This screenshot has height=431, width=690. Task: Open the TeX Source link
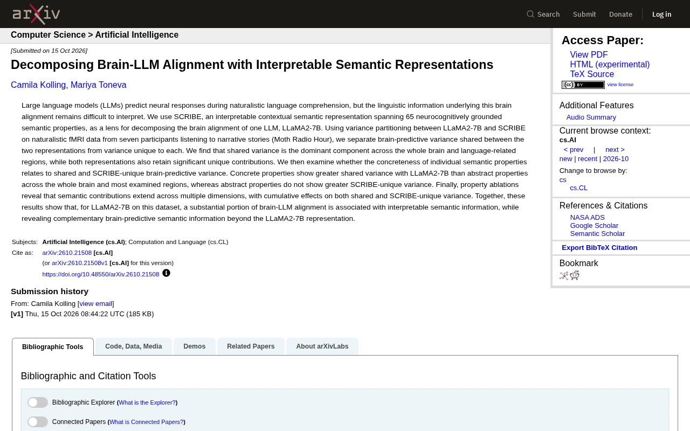point(592,74)
